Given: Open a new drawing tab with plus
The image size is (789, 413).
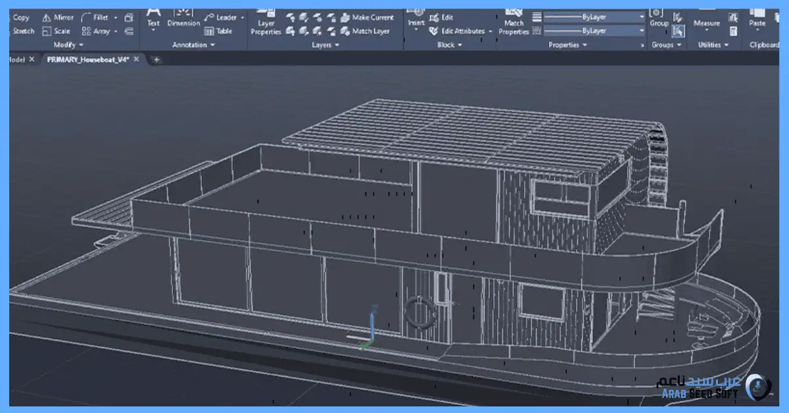Looking at the screenshot, I should pyautogui.click(x=156, y=59).
